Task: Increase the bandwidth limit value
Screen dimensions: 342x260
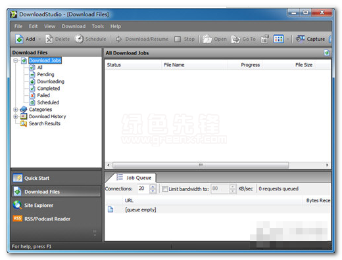Action: (x=233, y=186)
